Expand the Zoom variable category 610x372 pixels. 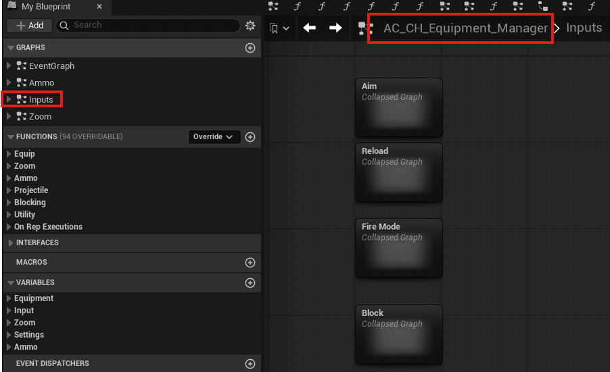click(9, 323)
